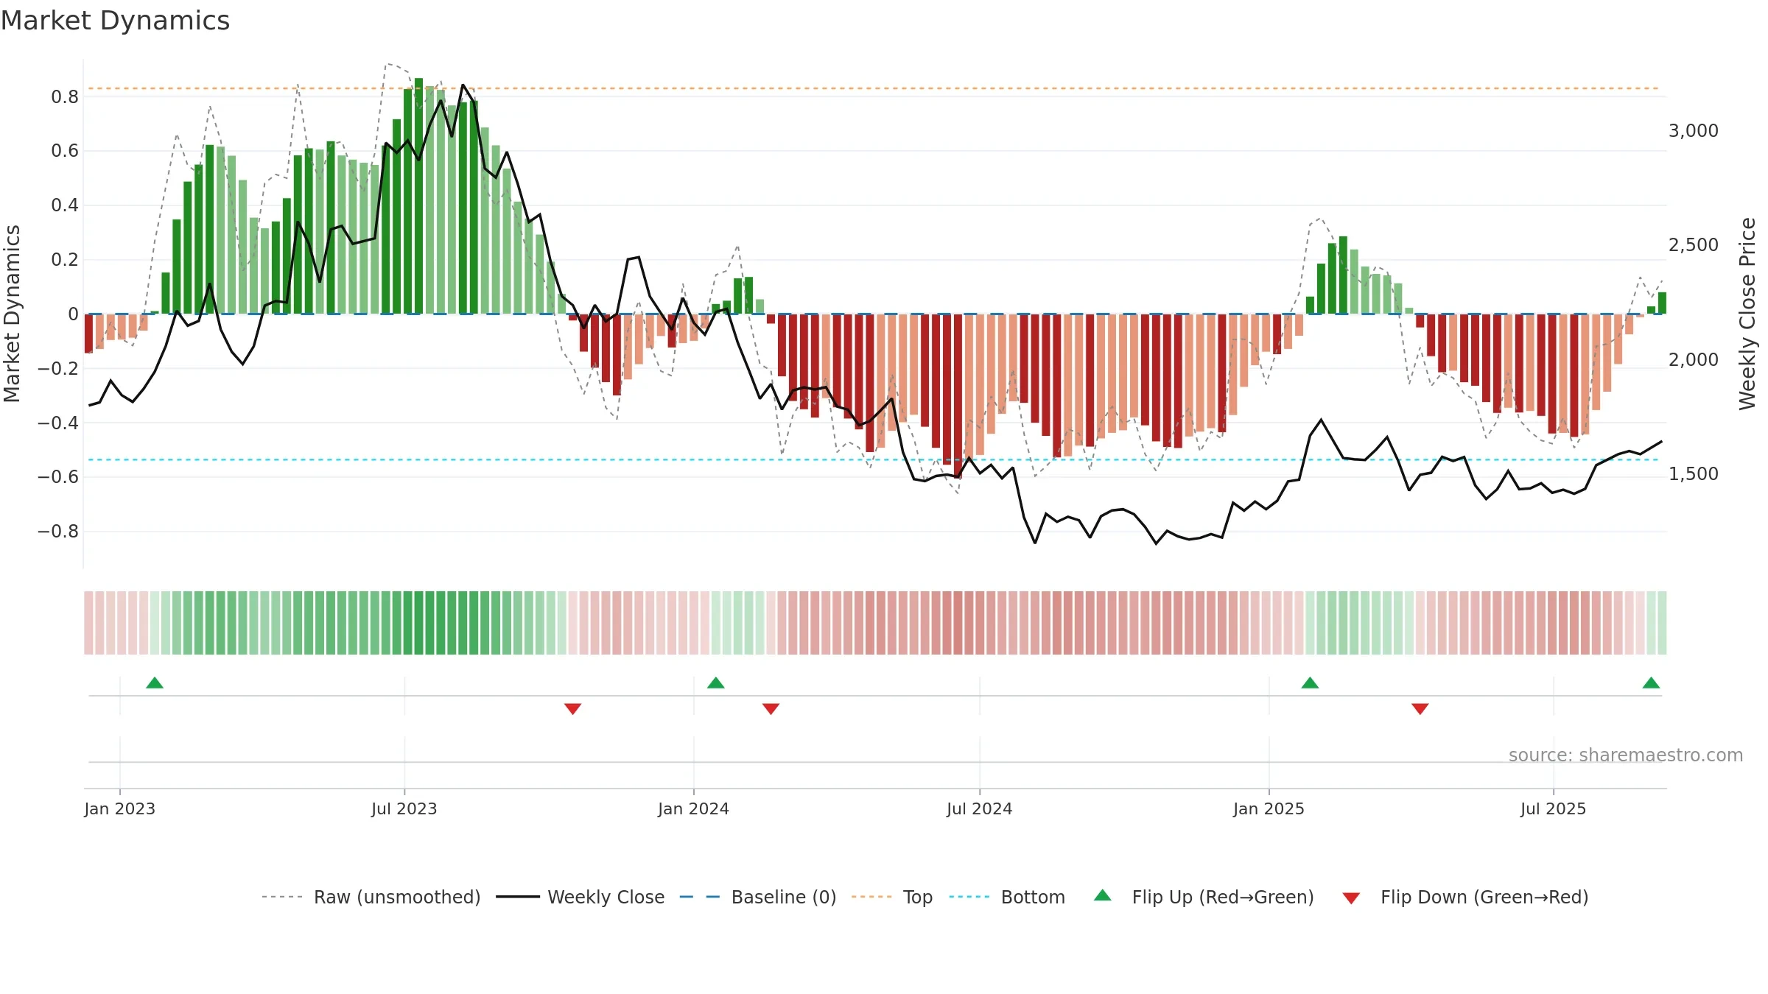The image size is (1768, 994).
Task: Toggle the Top legend entry
Action: [x=892, y=897]
